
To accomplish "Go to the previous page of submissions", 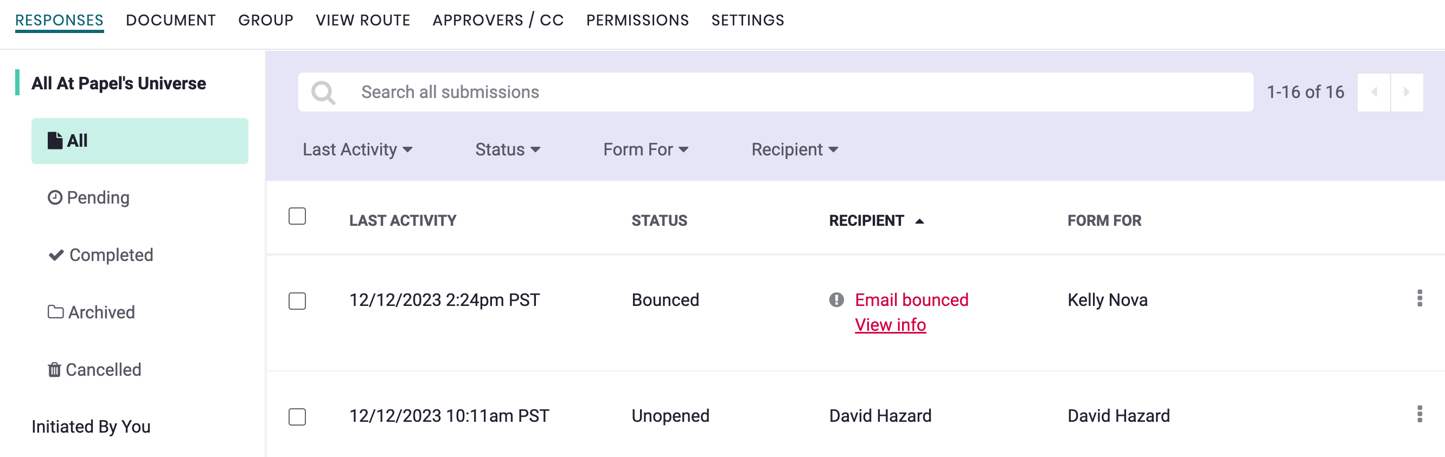I will point(1374,93).
